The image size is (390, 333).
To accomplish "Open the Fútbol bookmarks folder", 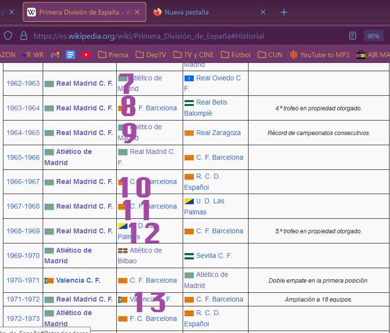I will point(235,55).
